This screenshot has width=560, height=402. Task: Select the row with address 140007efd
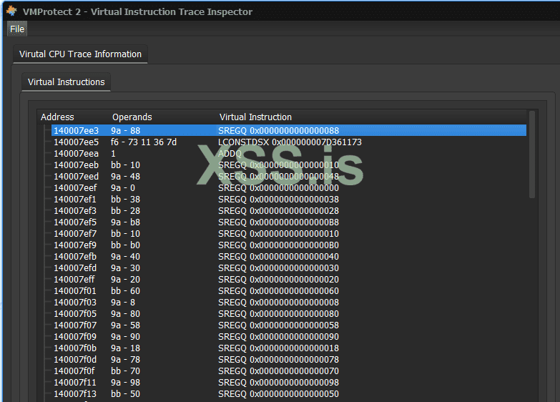(288, 268)
